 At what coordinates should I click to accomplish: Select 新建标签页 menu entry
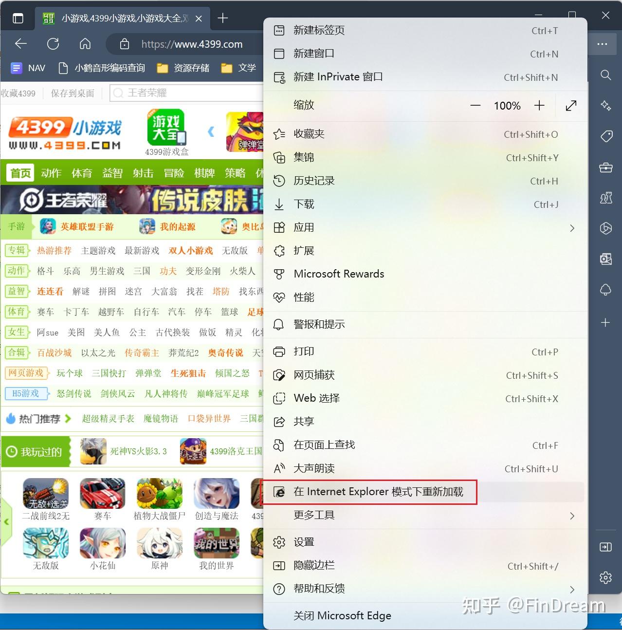click(425, 30)
